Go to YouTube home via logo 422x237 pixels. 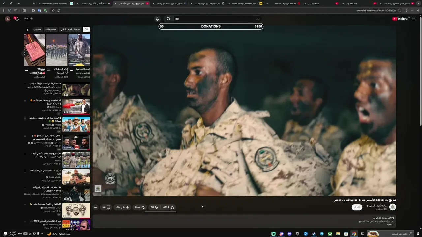[x=400, y=19]
